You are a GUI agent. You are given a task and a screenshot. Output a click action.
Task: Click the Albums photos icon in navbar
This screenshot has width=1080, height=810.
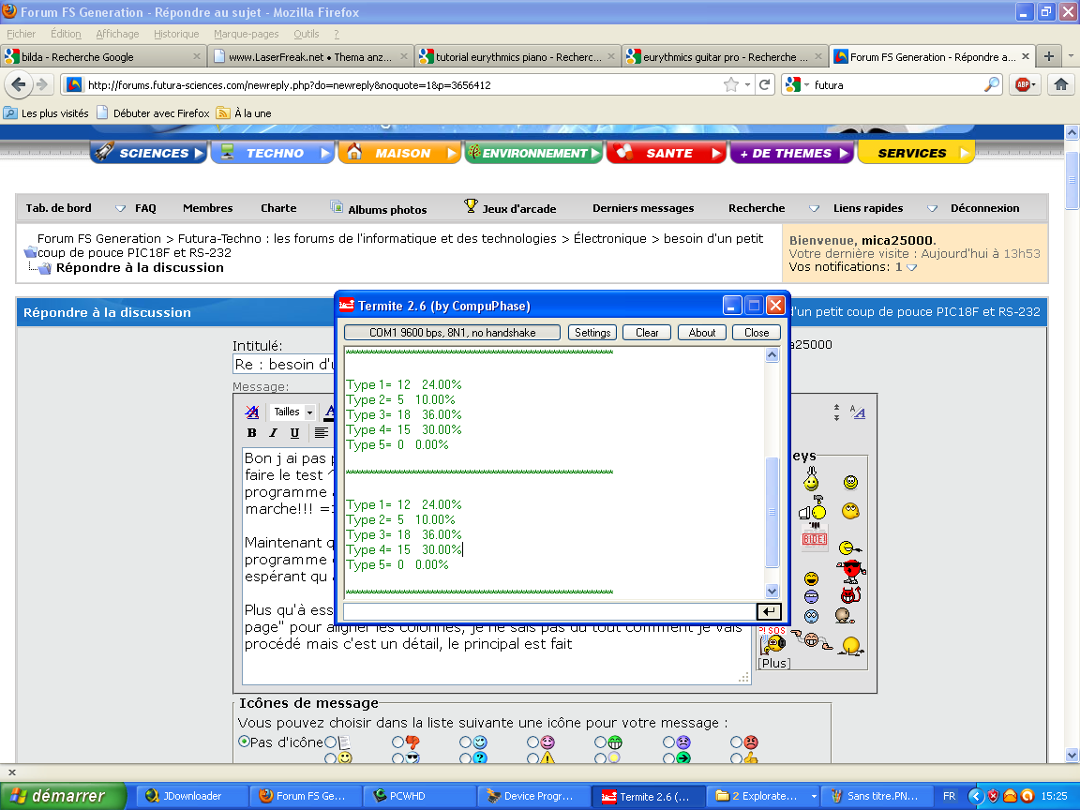coord(337,206)
